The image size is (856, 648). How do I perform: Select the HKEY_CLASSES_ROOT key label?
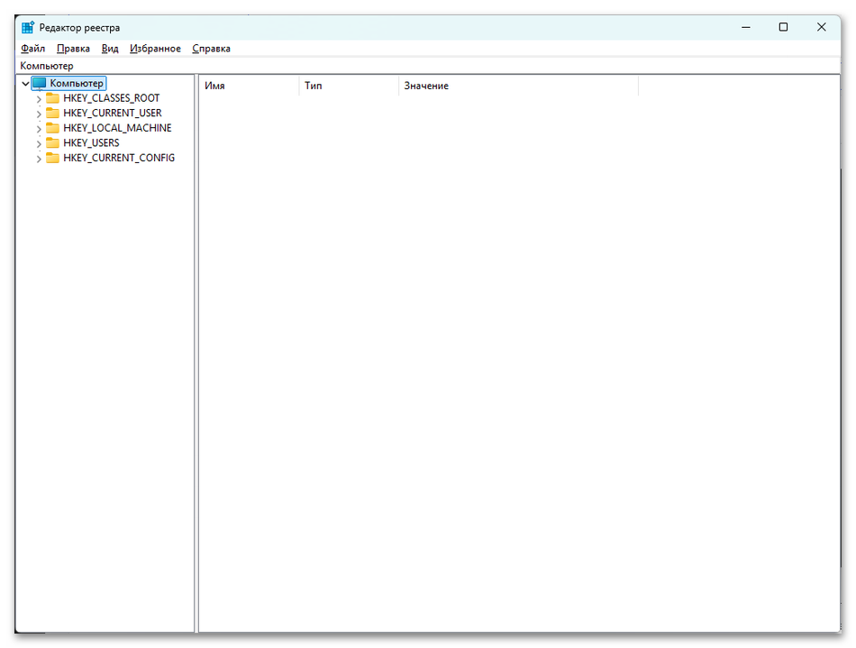[112, 98]
